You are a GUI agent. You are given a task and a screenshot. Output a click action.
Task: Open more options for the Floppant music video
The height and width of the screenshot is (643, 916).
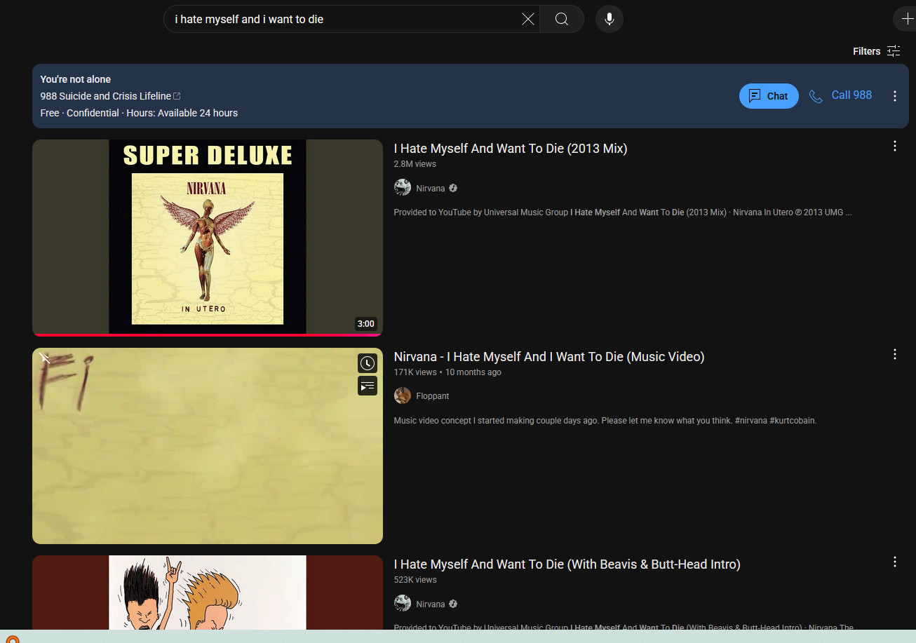(x=894, y=354)
